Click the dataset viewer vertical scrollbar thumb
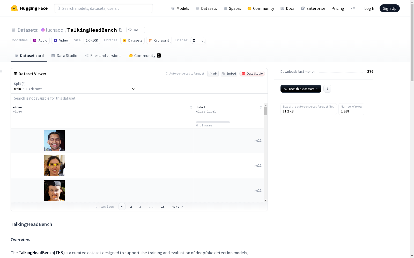 click(265, 111)
